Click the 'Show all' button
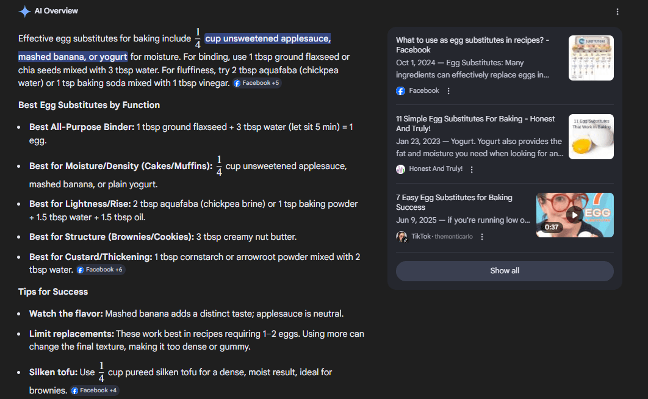 (505, 270)
